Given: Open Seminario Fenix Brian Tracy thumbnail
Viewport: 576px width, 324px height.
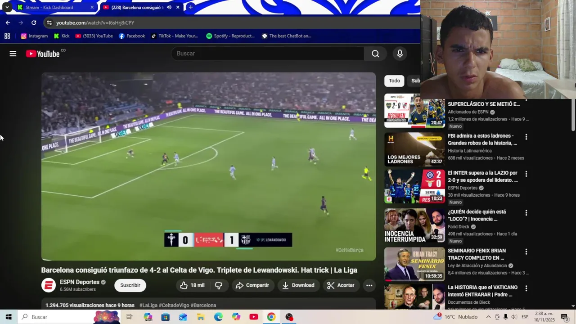Looking at the screenshot, I should [x=414, y=264].
